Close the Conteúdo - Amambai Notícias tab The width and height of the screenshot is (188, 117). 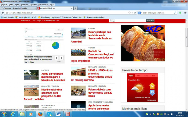(35, 8)
